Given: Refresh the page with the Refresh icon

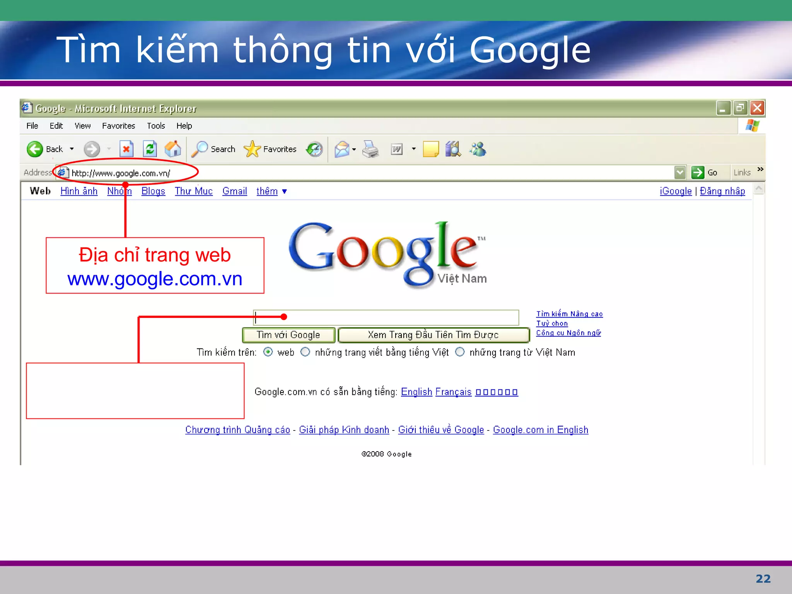Looking at the screenshot, I should [x=150, y=149].
